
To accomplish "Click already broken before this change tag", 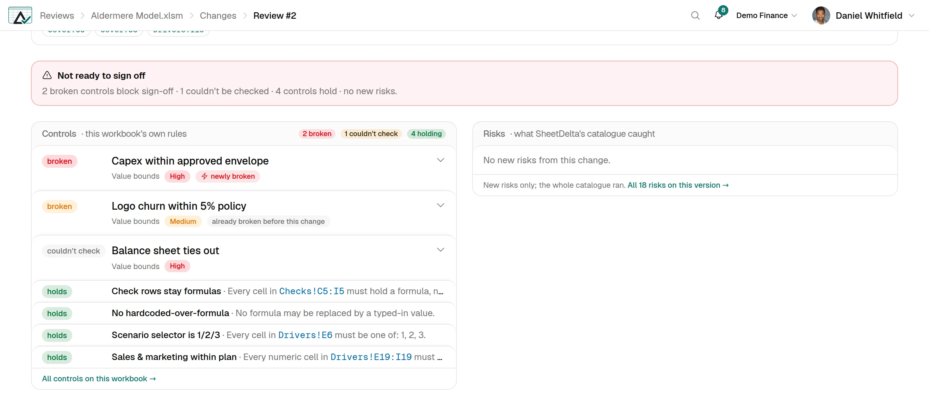I will click(268, 222).
